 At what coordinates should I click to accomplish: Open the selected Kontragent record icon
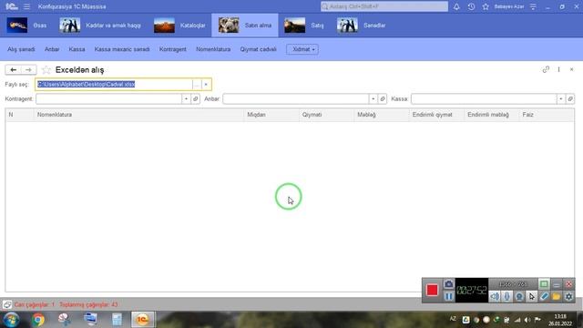(196, 99)
